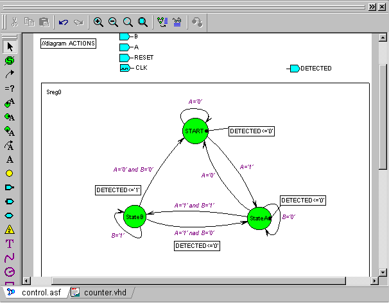The height and width of the screenshot is (303, 389).
Task: Pick the State tool with green S
Action: 10,61
